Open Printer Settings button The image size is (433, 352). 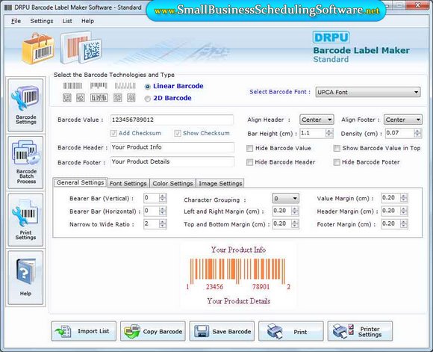[x=360, y=331]
